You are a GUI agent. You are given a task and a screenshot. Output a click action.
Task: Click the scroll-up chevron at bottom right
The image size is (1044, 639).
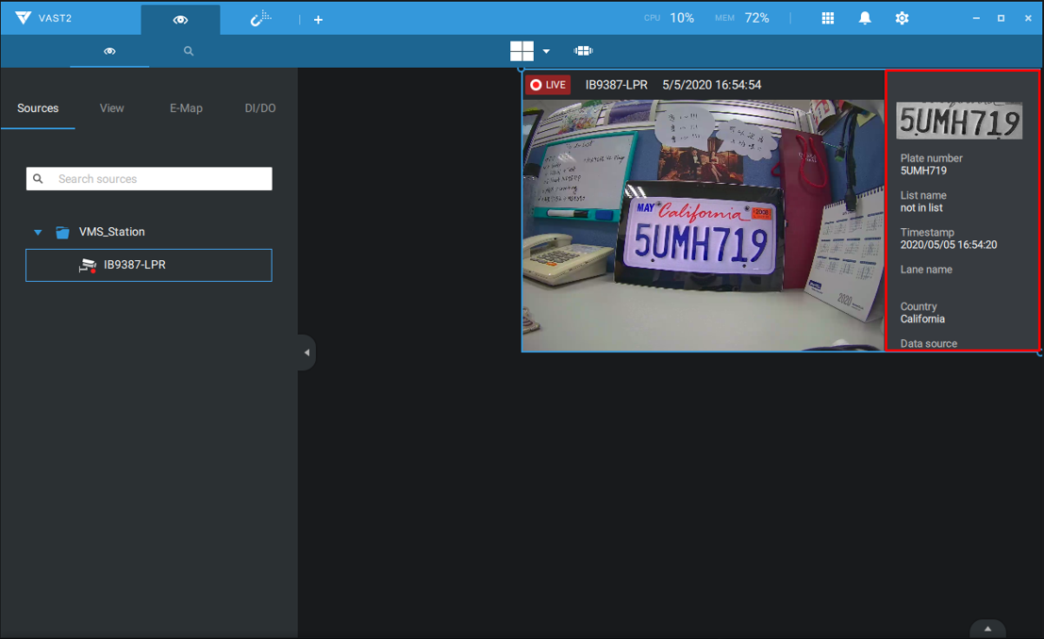pyautogui.click(x=986, y=628)
